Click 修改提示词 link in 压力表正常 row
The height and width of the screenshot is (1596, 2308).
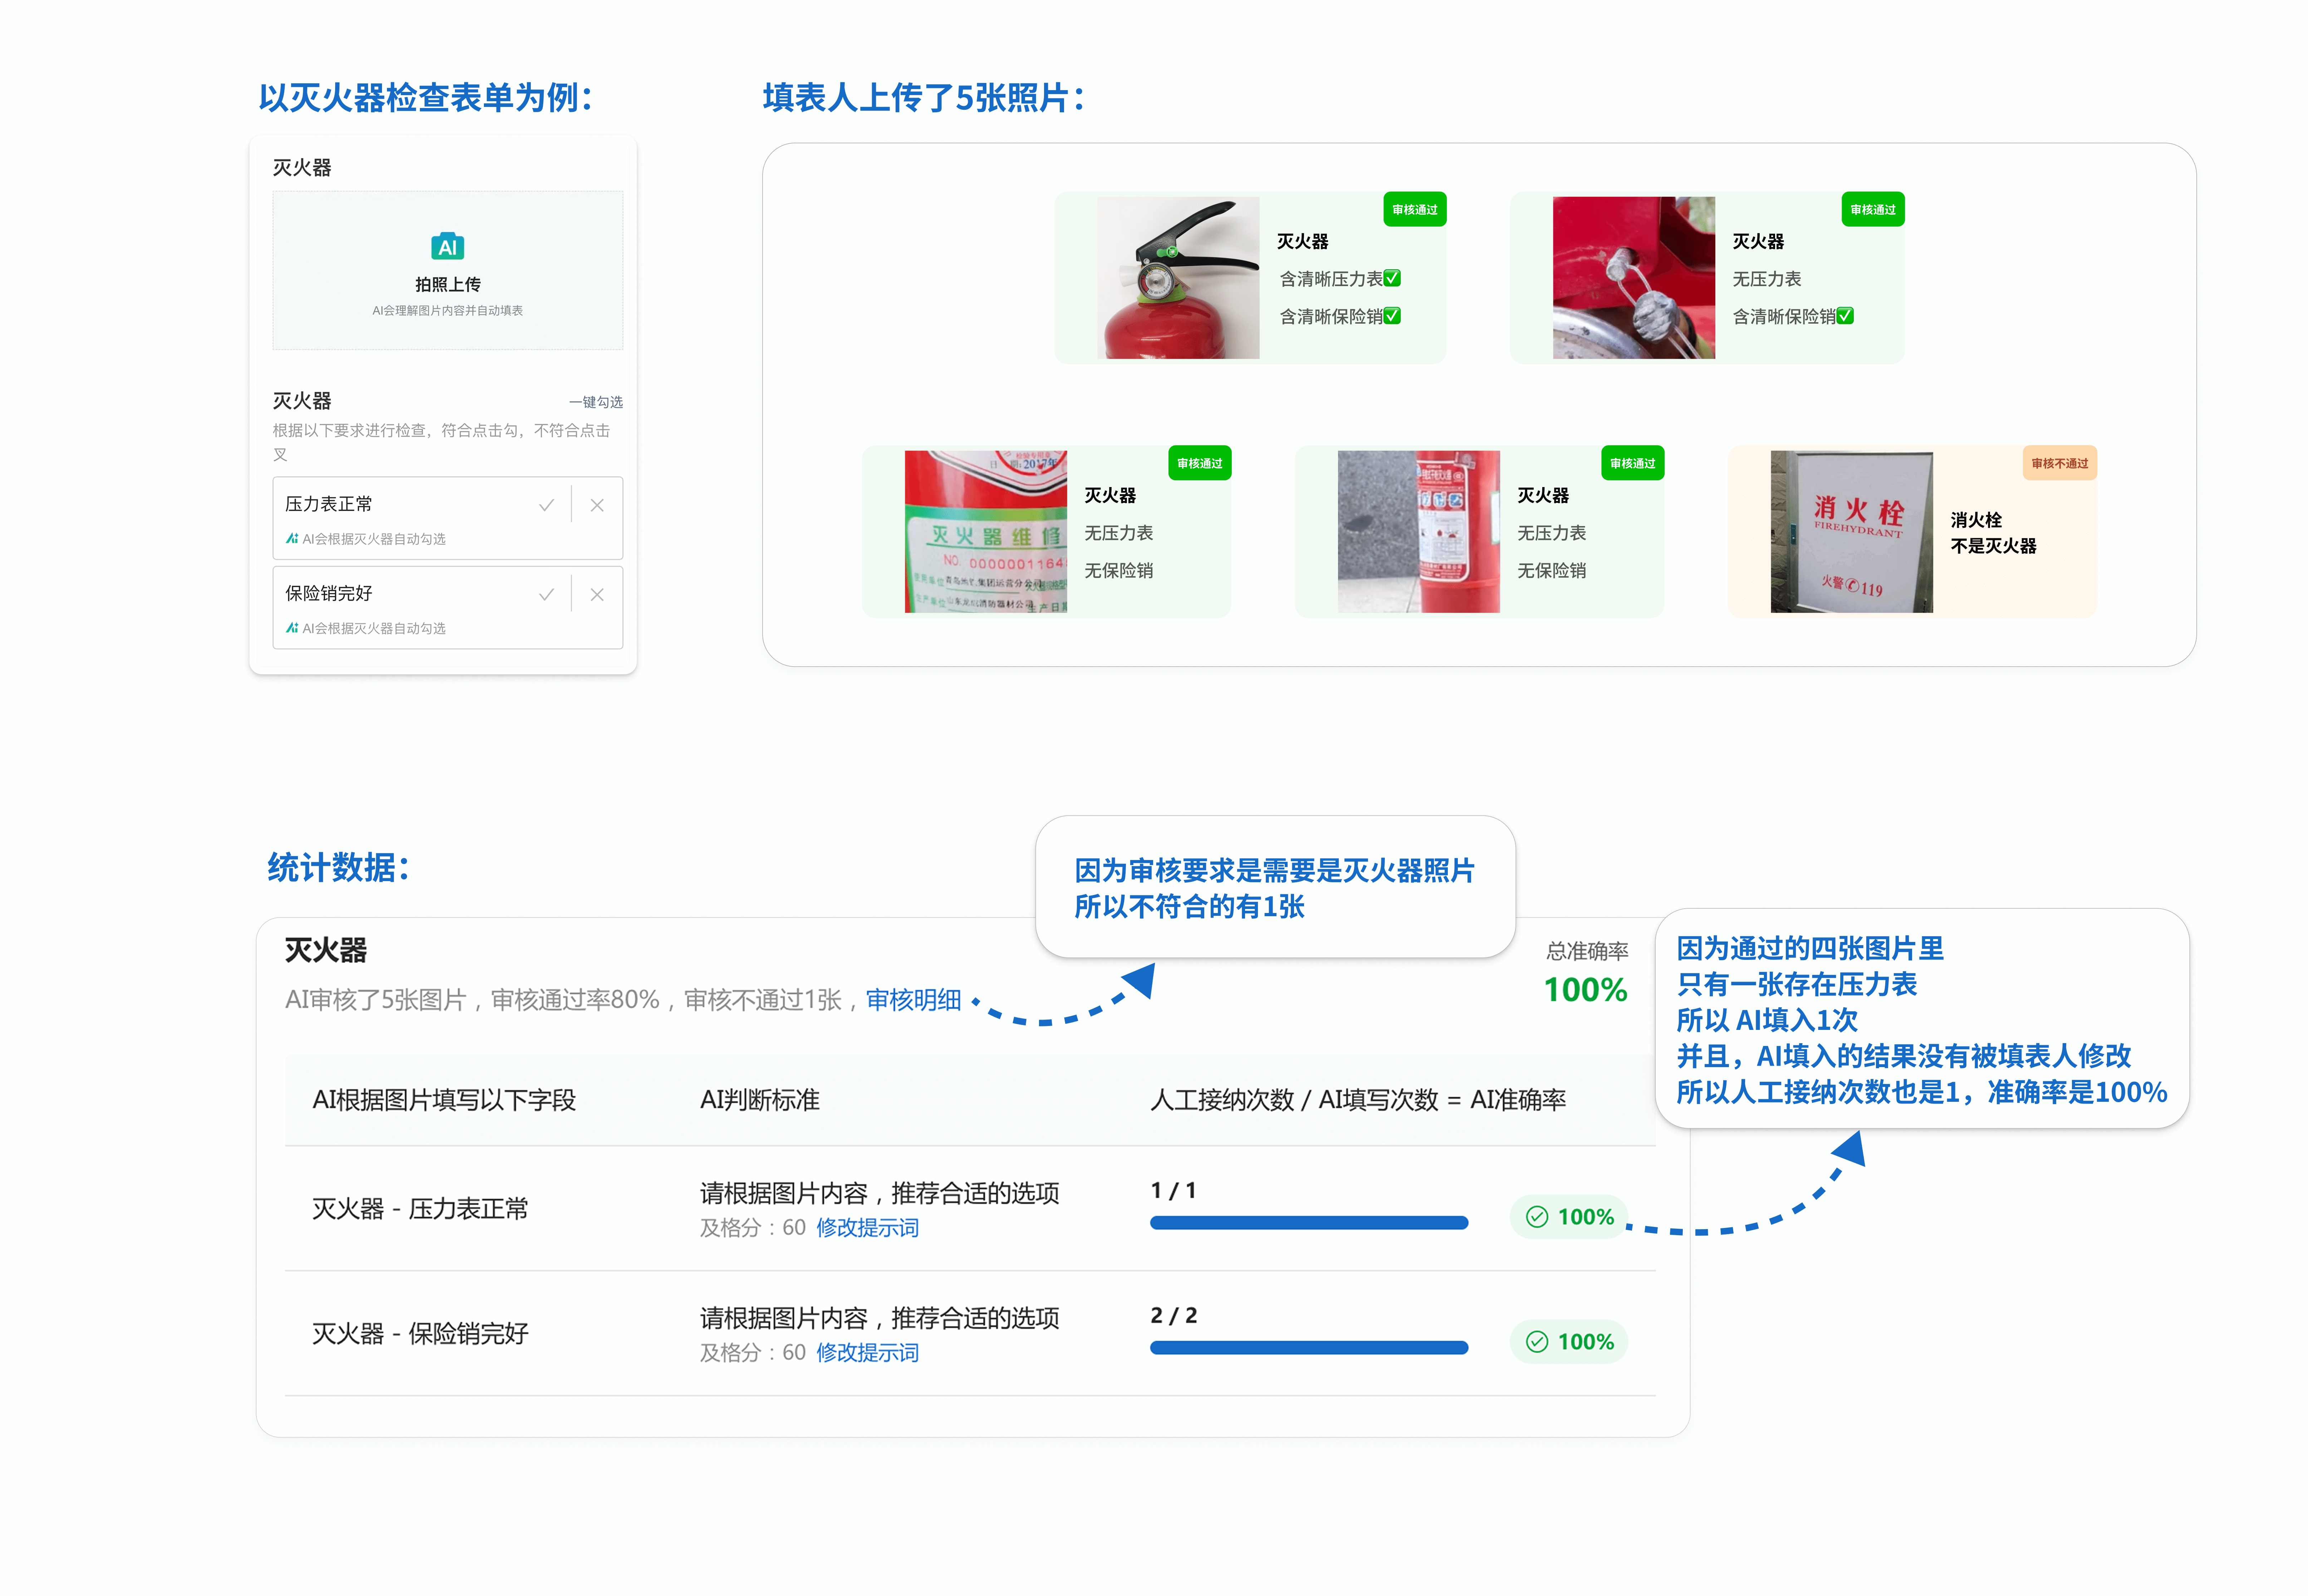pyautogui.click(x=867, y=1228)
